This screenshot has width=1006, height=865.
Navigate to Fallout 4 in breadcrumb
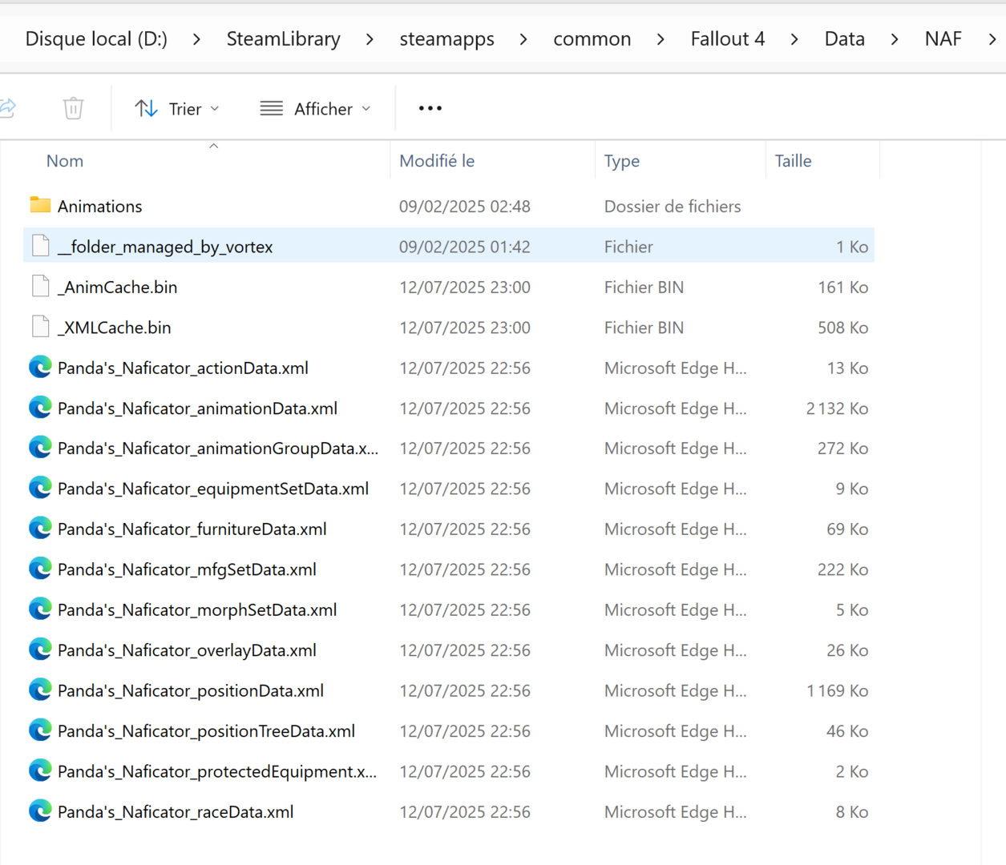click(x=728, y=38)
